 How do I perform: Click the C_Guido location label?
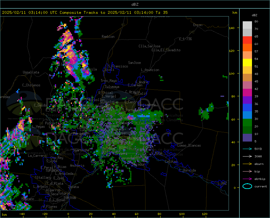[x=40, y=105]
